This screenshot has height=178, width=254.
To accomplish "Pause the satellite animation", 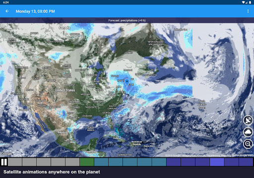I will pyautogui.click(x=4, y=162).
